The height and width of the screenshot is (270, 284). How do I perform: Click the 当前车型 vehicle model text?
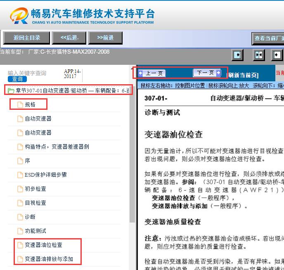pos(55,52)
